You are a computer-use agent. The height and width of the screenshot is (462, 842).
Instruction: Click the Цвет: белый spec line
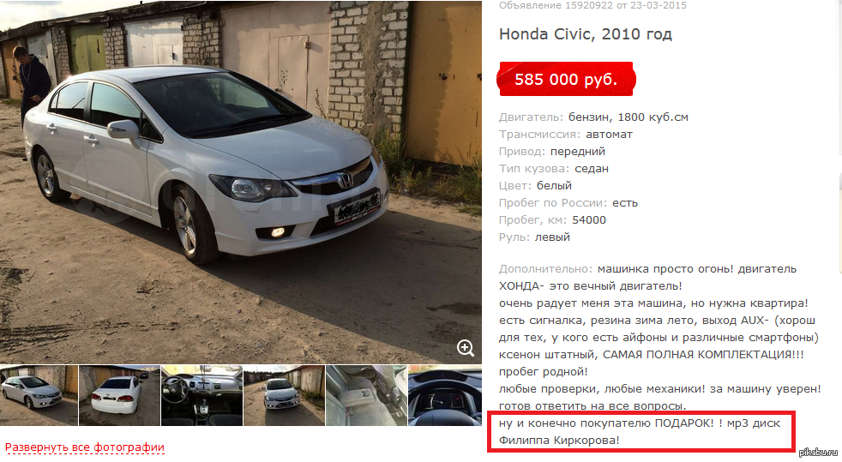coord(535,186)
